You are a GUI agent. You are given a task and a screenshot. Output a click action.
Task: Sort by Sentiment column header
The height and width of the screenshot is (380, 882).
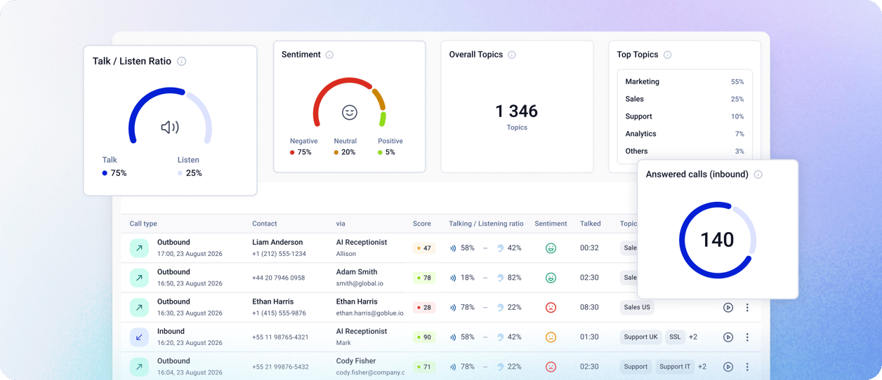point(551,224)
